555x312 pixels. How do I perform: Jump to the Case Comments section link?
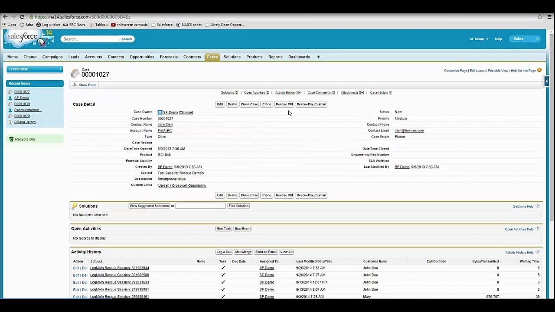coord(321,93)
